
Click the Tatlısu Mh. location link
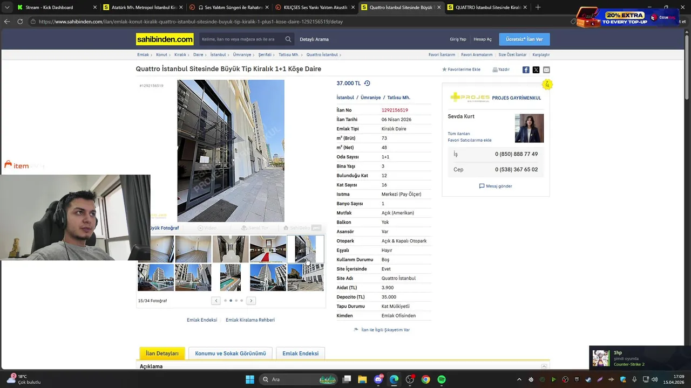pos(398,98)
